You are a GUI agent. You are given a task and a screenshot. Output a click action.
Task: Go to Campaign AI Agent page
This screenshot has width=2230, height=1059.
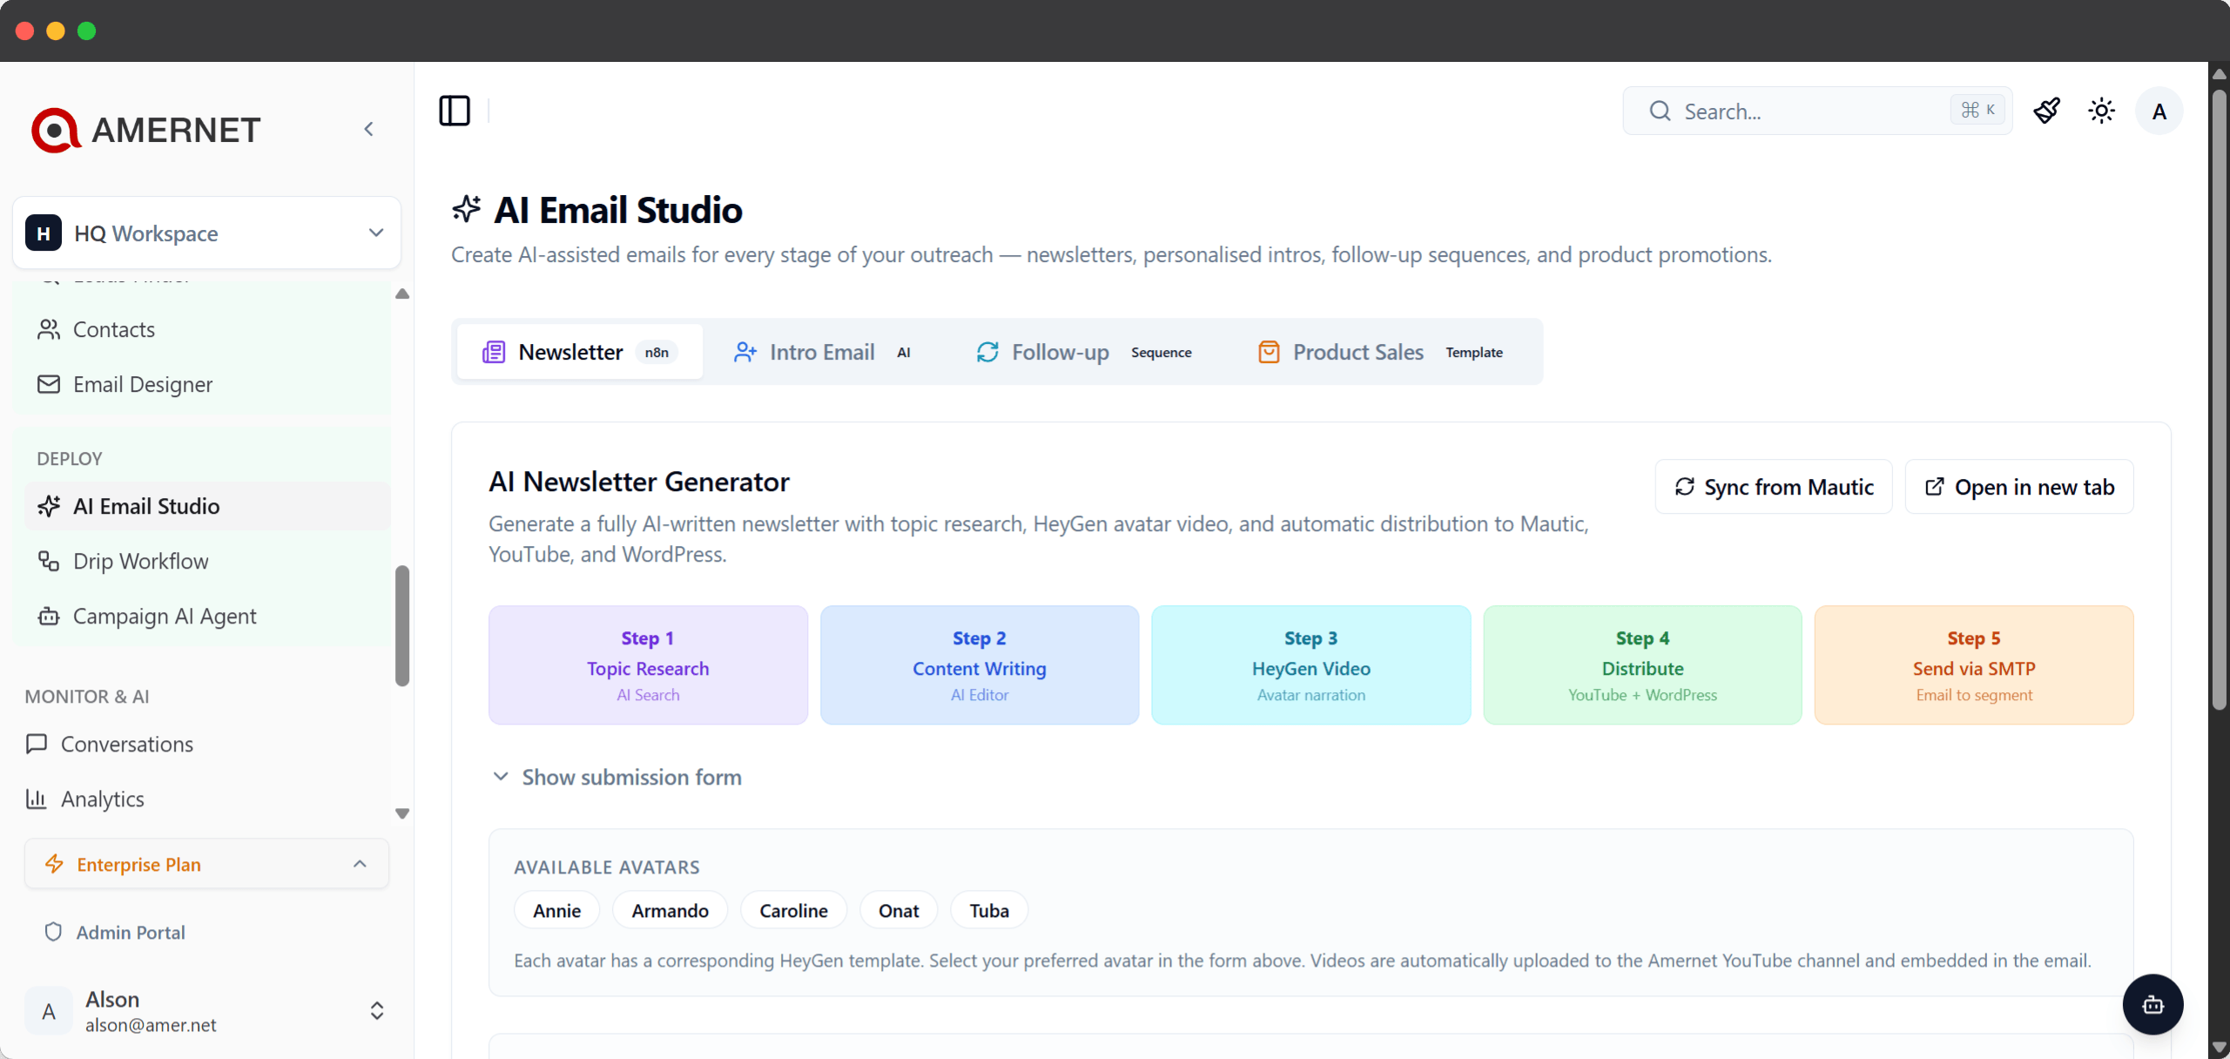tap(207, 616)
